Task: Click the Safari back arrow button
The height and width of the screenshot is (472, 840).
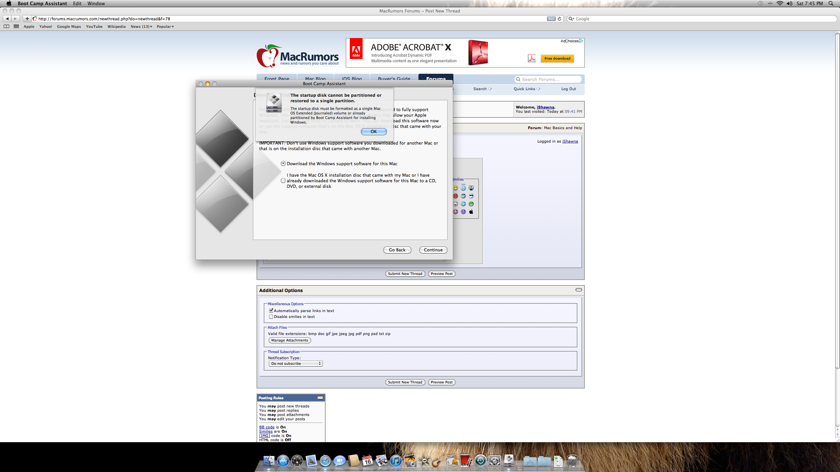Action: (7, 19)
